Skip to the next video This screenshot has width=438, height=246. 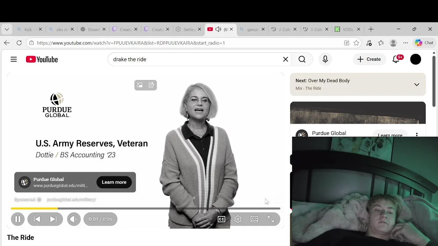53,219
